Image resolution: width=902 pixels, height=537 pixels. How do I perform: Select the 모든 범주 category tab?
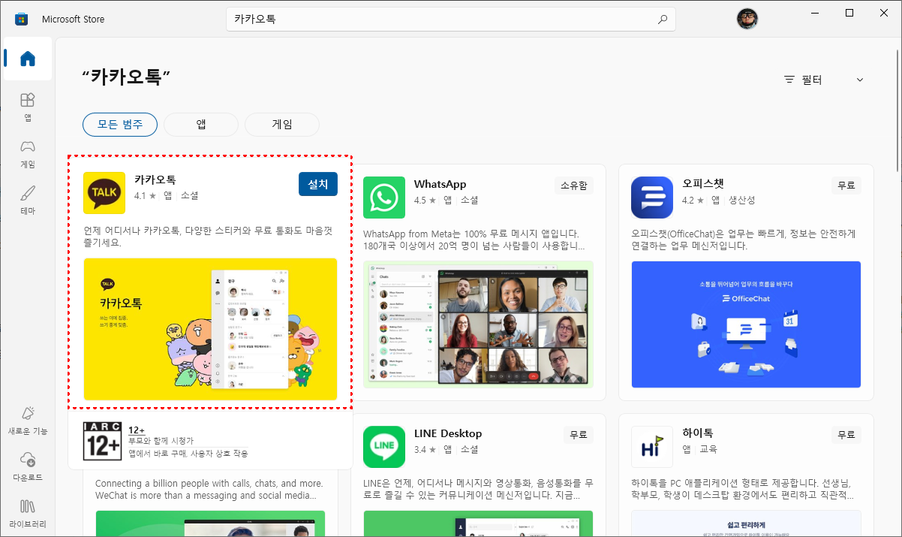[120, 125]
